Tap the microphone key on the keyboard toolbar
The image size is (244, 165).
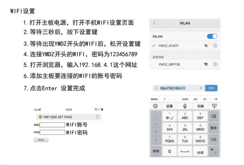tap(185, 106)
